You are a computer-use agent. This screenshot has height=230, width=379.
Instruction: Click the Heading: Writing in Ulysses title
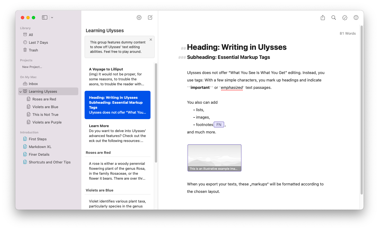point(237,47)
